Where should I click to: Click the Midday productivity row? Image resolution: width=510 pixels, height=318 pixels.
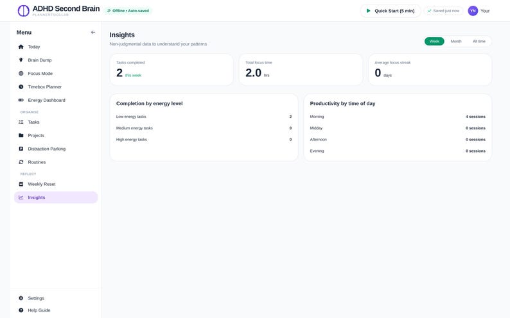click(398, 128)
